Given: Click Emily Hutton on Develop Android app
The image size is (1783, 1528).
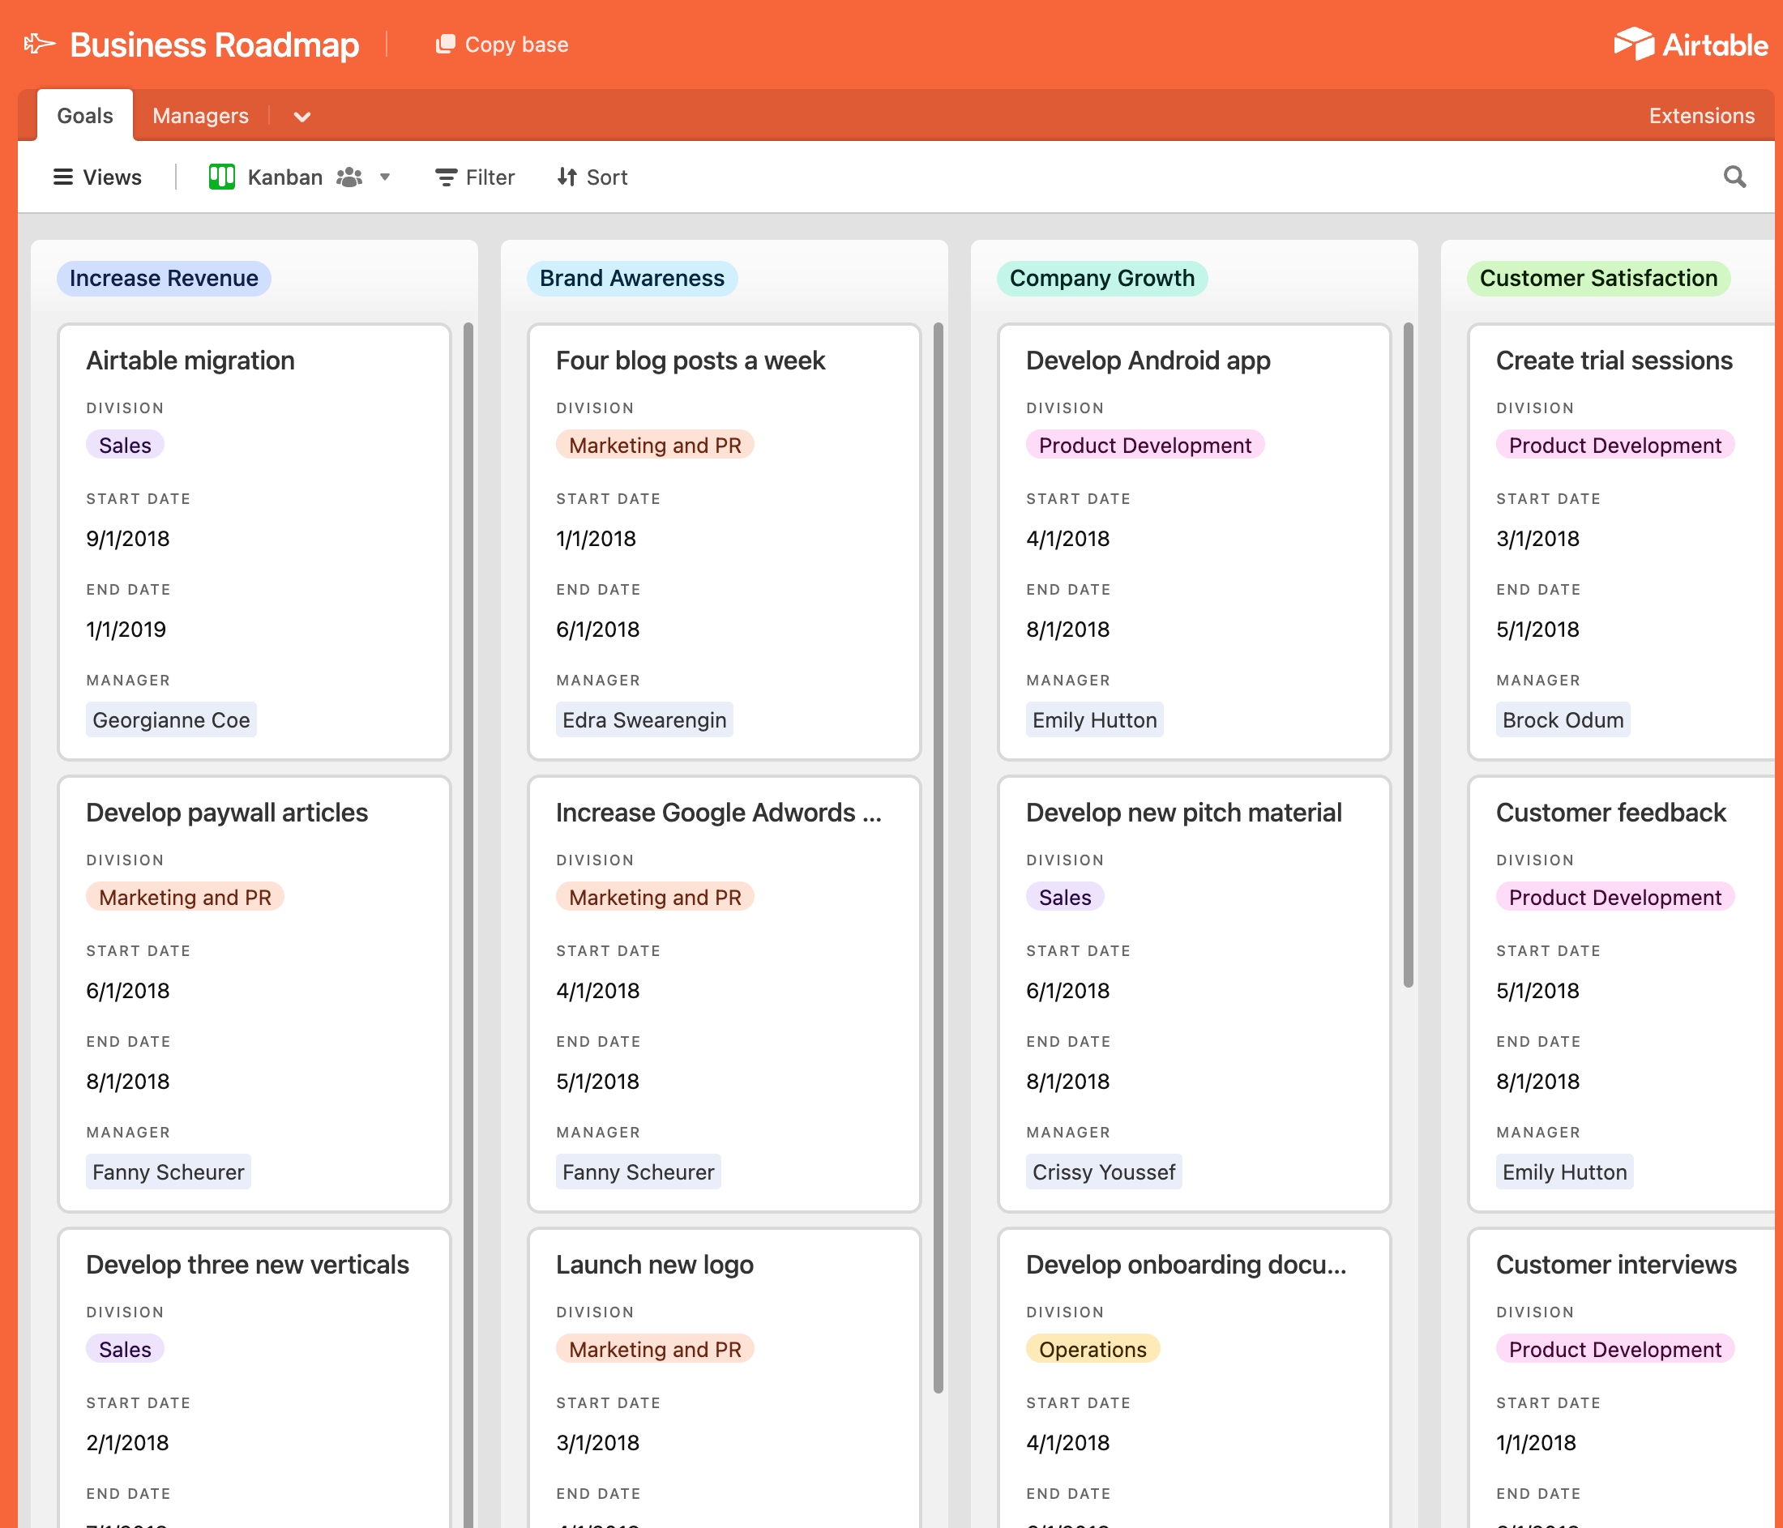Looking at the screenshot, I should 1095,719.
